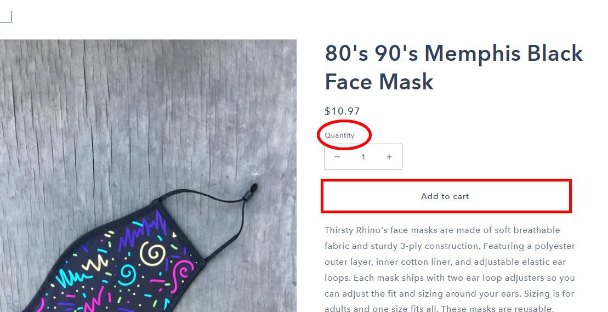Click the empty box in top-left corner

tap(5, 16)
